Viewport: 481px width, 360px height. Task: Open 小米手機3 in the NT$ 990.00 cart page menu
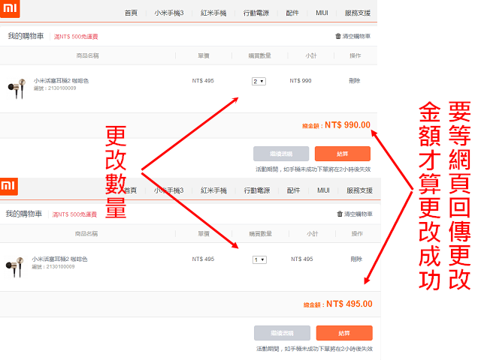pos(169,13)
